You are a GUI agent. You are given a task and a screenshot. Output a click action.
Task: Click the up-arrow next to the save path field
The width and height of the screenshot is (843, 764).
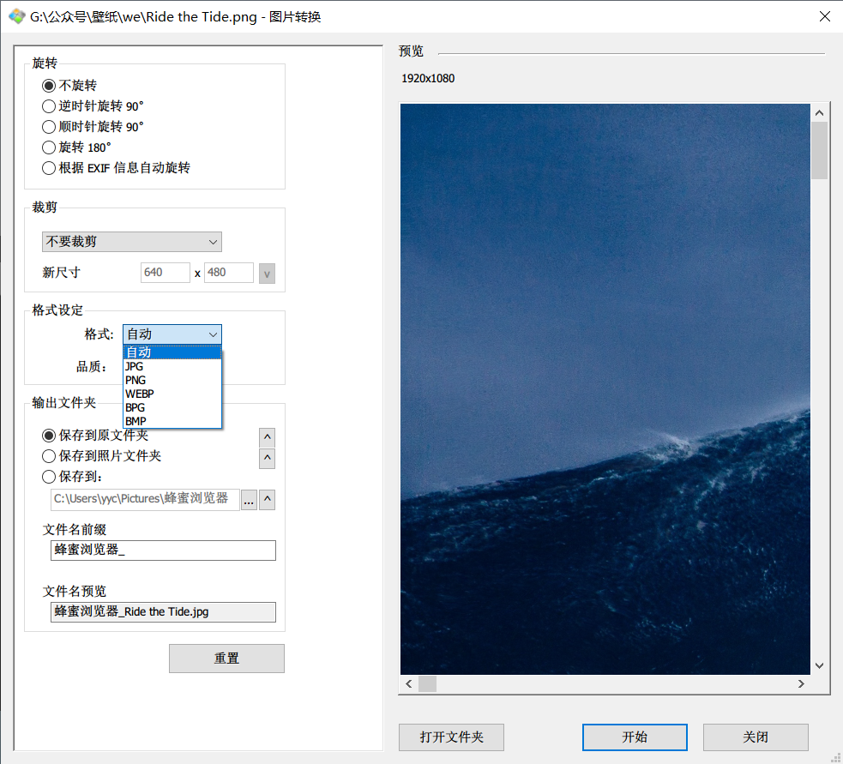267,500
